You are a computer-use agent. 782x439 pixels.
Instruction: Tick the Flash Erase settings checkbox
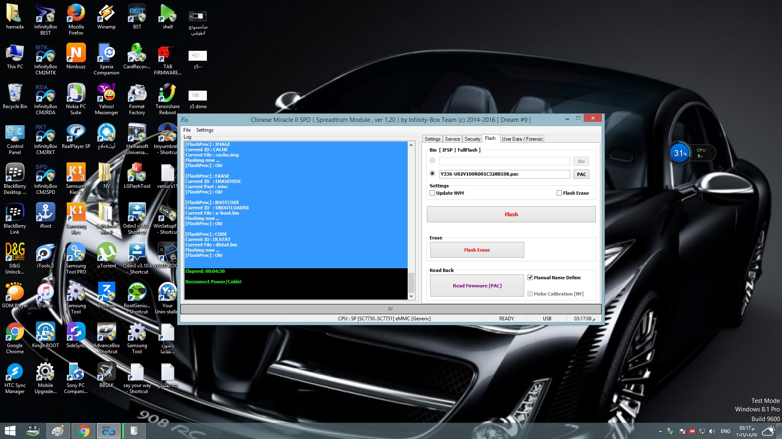[x=560, y=193]
